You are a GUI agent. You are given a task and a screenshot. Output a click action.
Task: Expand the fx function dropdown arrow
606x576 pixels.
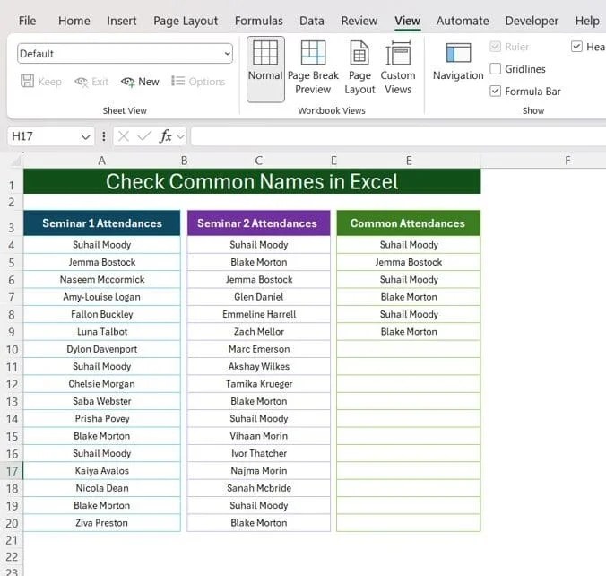[x=180, y=136]
